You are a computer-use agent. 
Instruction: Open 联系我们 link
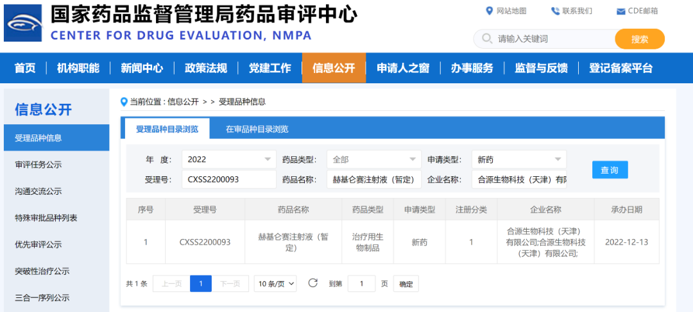click(x=577, y=11)
